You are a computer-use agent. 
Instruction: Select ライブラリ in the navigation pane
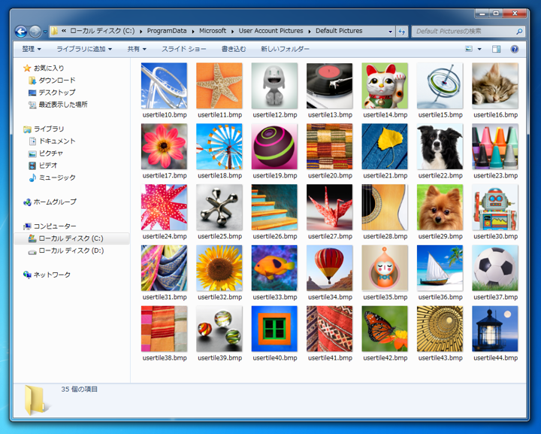44,129
